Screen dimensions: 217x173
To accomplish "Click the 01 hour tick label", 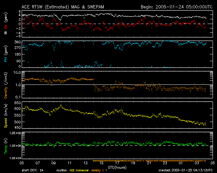I will click(180, 163).
